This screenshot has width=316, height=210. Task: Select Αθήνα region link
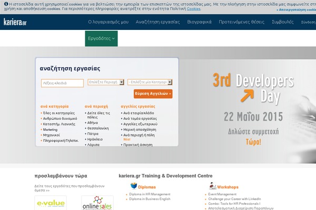pyautogui.click(x=93, y=123)
